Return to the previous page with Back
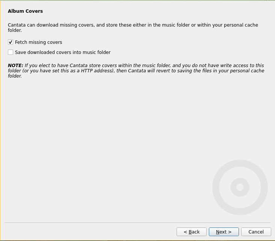Viewport: 275px width, 241px height. [191, 232]
